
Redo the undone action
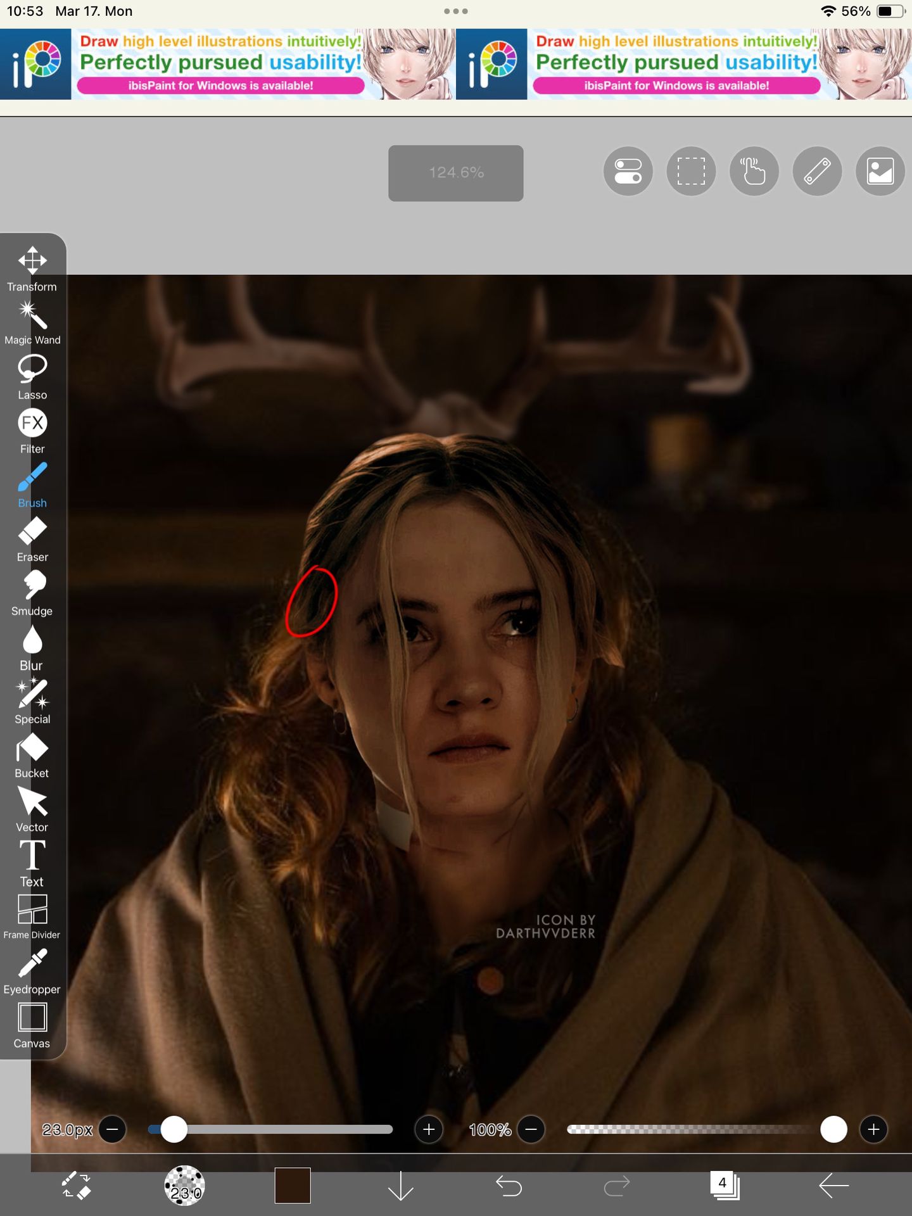point(617,1186)
